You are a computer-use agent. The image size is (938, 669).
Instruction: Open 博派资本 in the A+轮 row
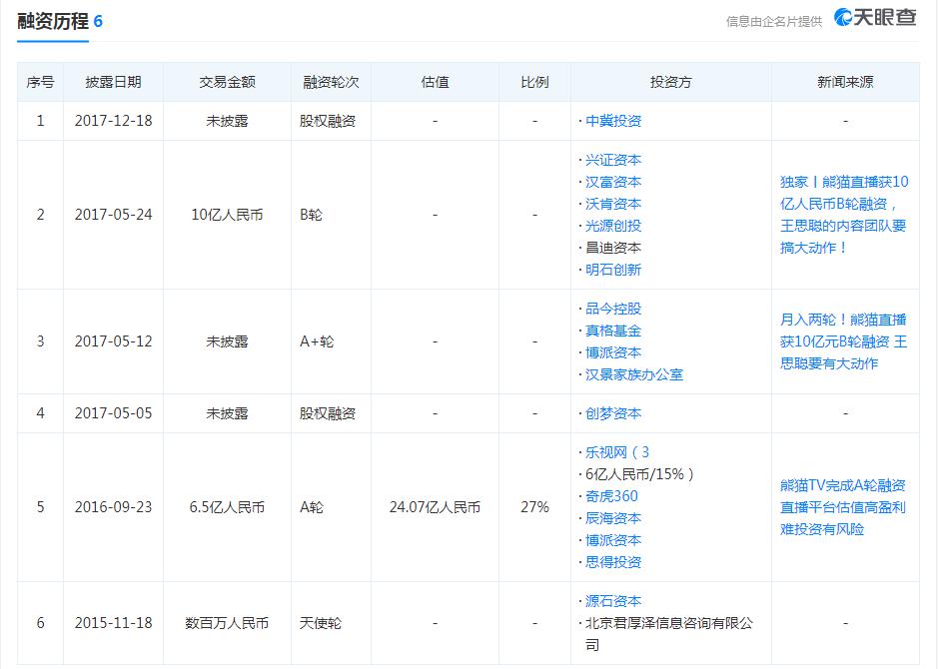(x=613, y=352)
